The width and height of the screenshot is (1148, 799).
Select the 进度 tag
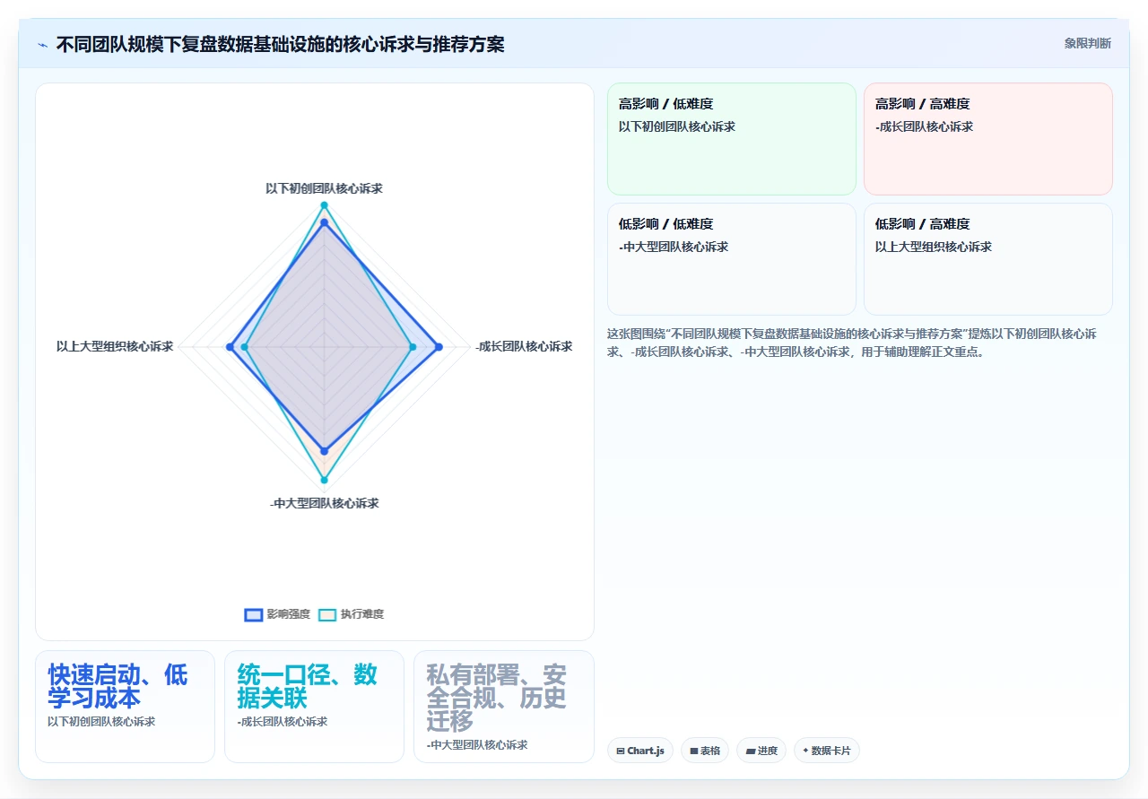tap(761, 751)
